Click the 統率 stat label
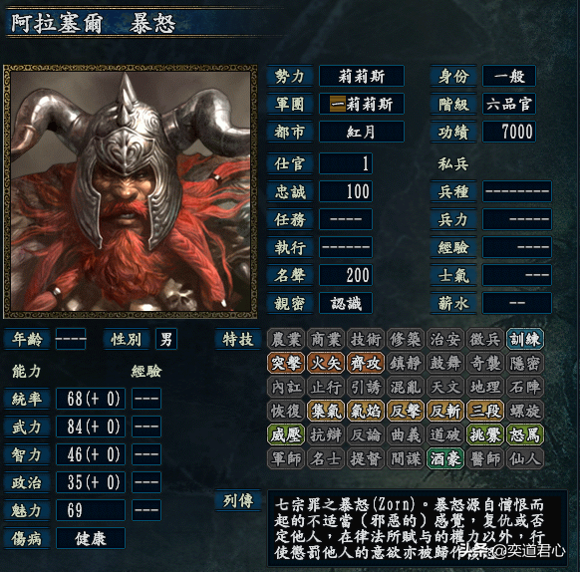This screenshot has width=580, height=572. (27, 399)
